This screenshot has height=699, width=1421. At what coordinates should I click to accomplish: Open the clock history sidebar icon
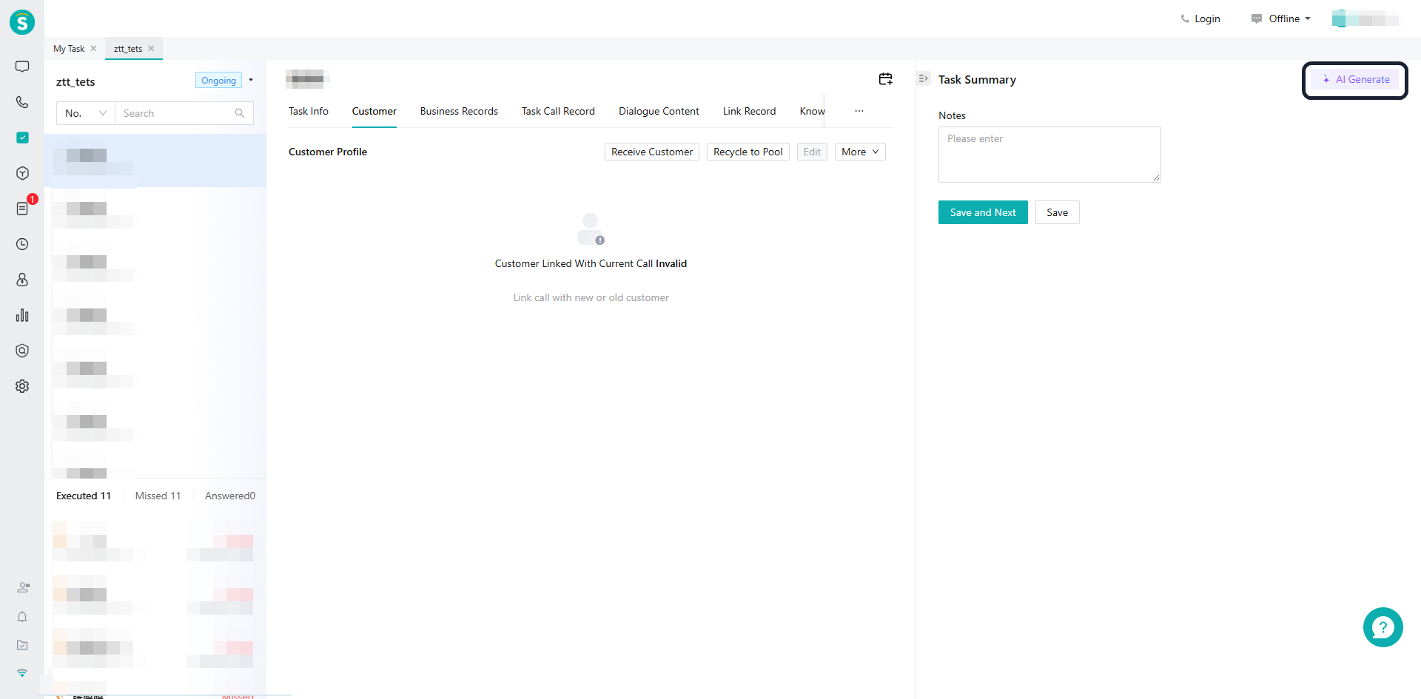click(22, 244)
